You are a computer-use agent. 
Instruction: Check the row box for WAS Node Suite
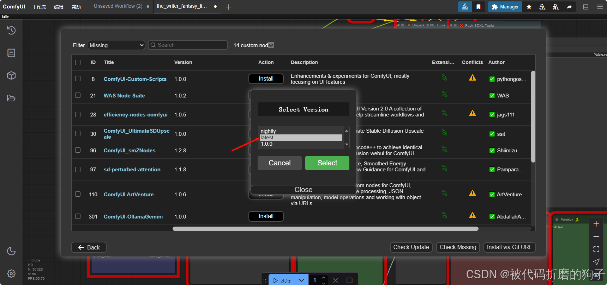[x=78, y=95]
